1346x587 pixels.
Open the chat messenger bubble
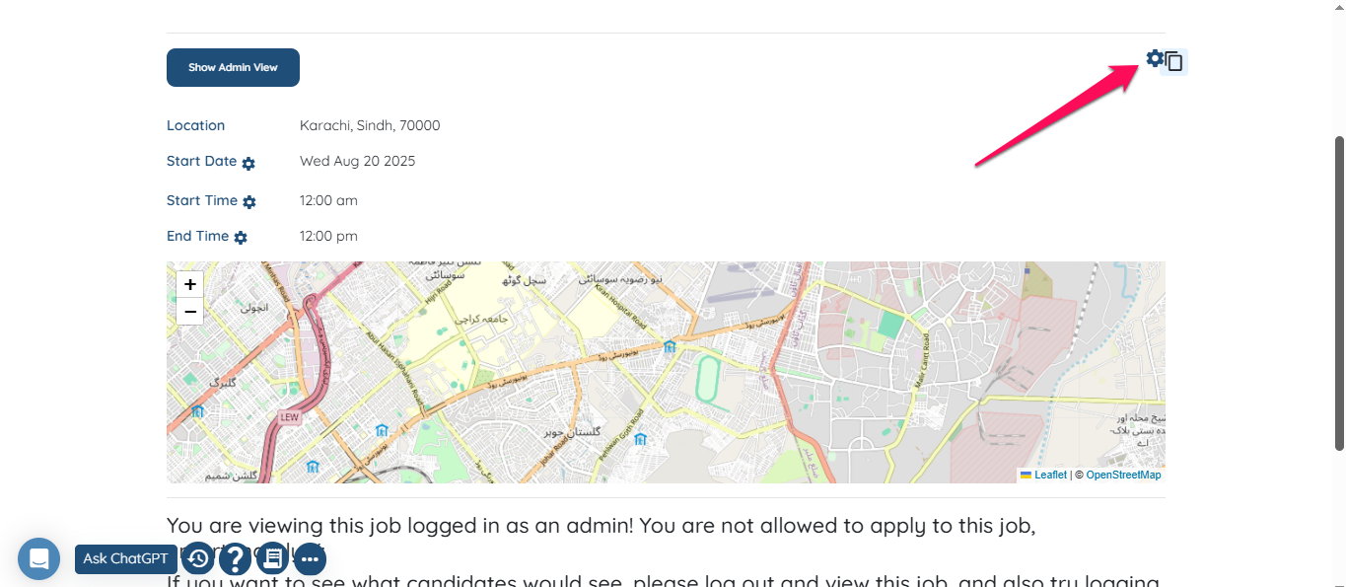point(38,558)
